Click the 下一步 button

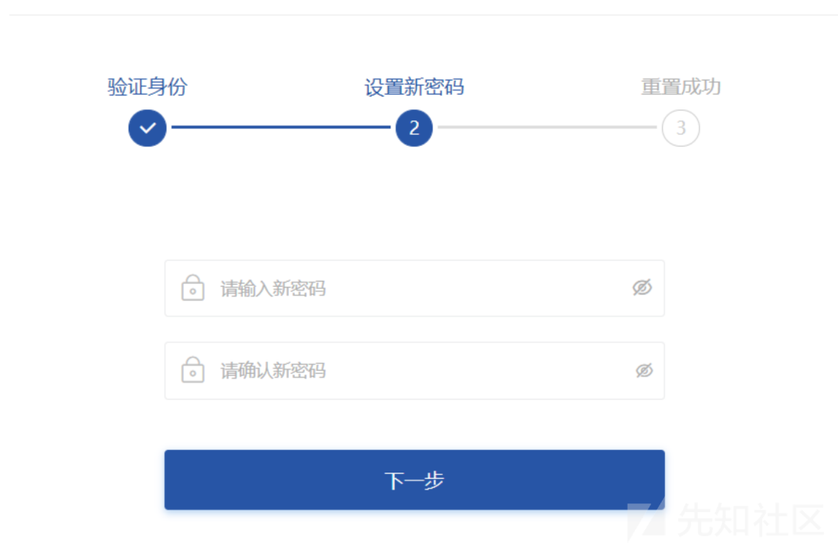[414, 479]
